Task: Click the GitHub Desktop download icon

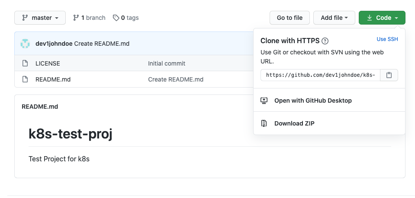Action: coord(264,101)
